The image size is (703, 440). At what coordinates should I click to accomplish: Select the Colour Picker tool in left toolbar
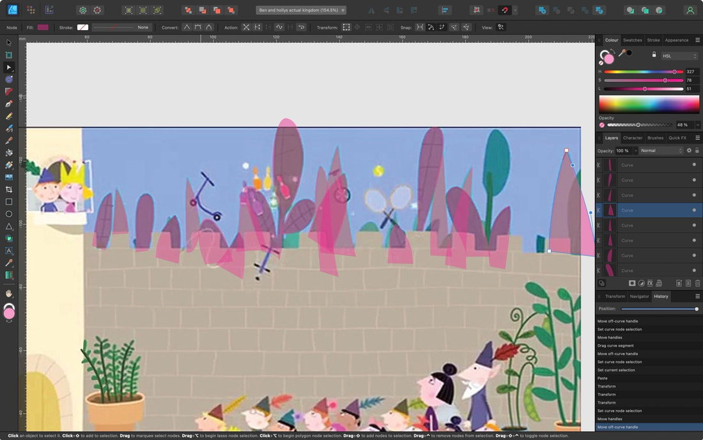click(8, 263)
